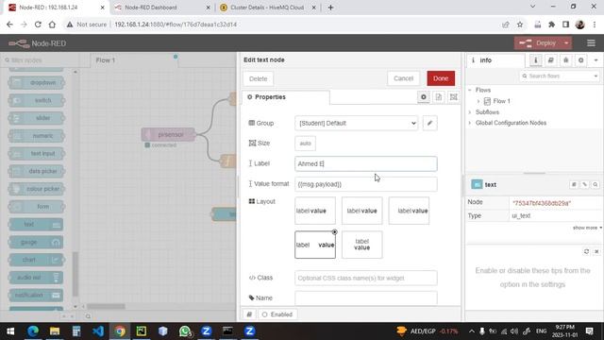Find text node in workspace search icon

pos(596,185)
